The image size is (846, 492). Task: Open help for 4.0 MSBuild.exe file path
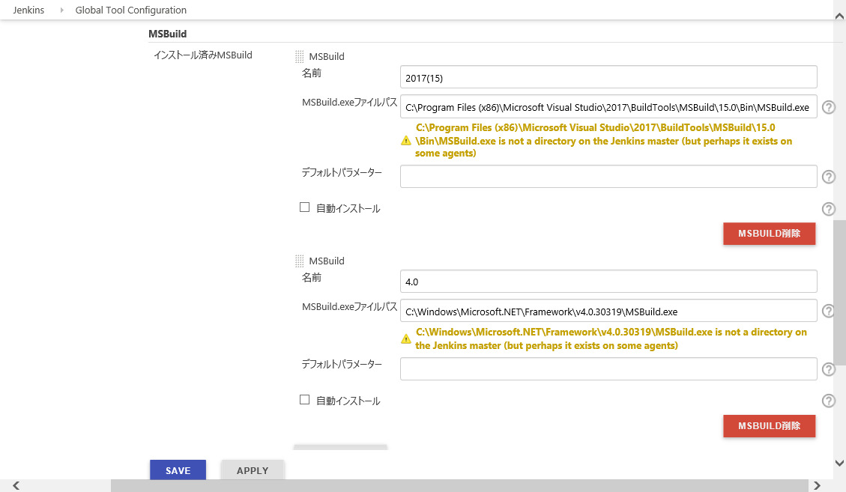828,311
